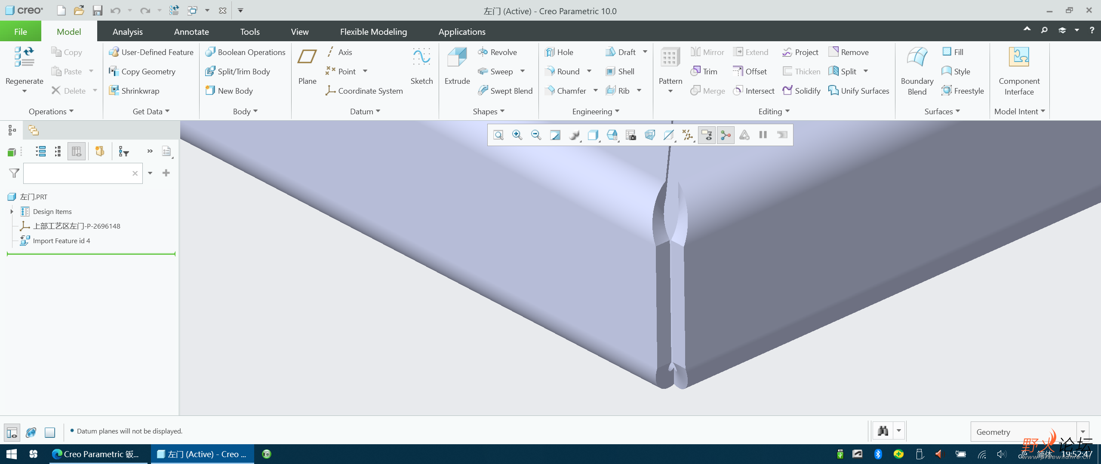The image size is (1101, 464).
Task: Open the Analysis ribbon tab
Action: tap(126, 31)
